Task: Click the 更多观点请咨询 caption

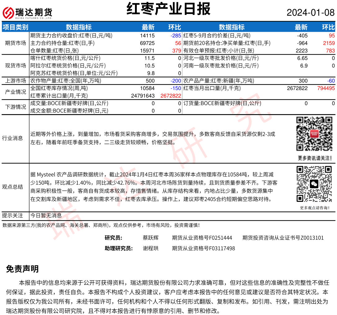Action: coord(314,208)
